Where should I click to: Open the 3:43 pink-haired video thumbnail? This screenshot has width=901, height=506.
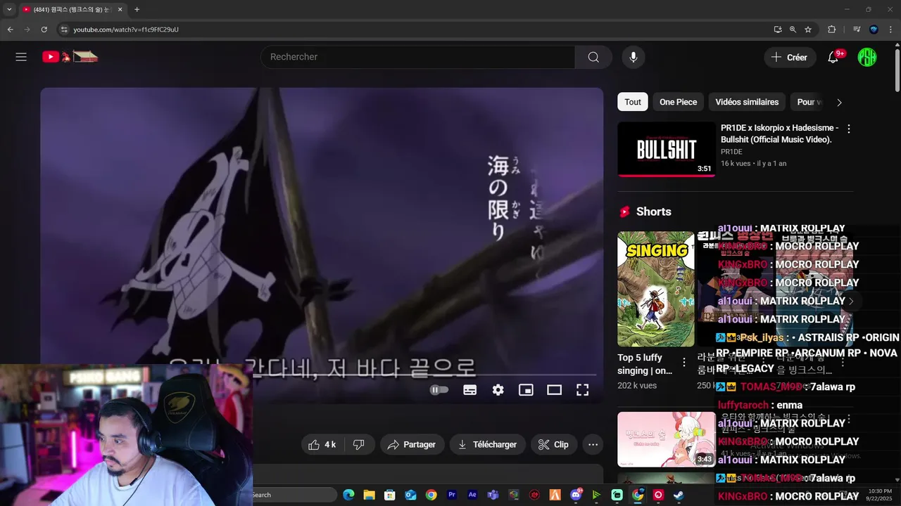pos(667,439)
